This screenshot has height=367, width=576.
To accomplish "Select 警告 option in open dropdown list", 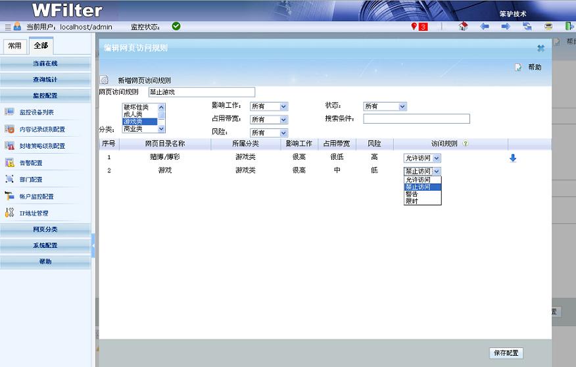I will 412,194.
